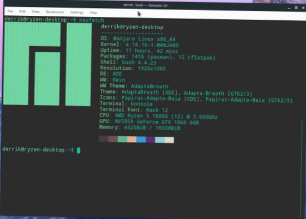306x219 pixels.
Task: Open the File menu in Konsole
Action: (x=10, y=11)
